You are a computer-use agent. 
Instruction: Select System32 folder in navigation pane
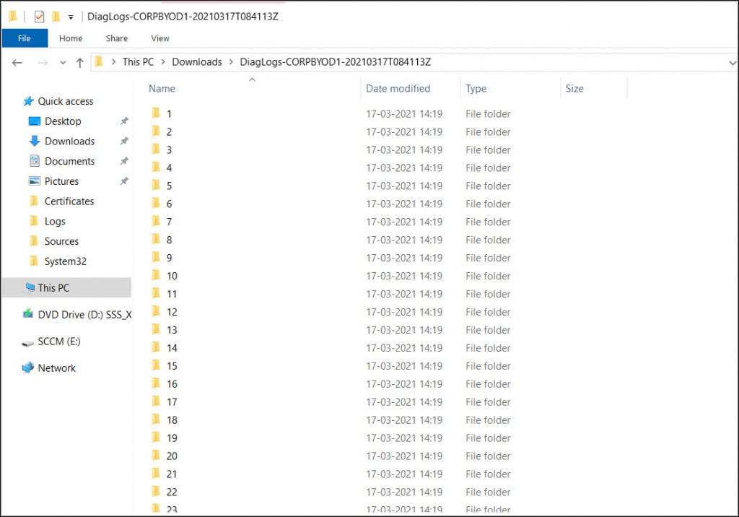click(x=65, y=261)
